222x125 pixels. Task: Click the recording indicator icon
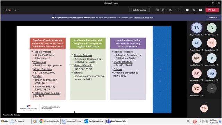[x=10, y=10]
